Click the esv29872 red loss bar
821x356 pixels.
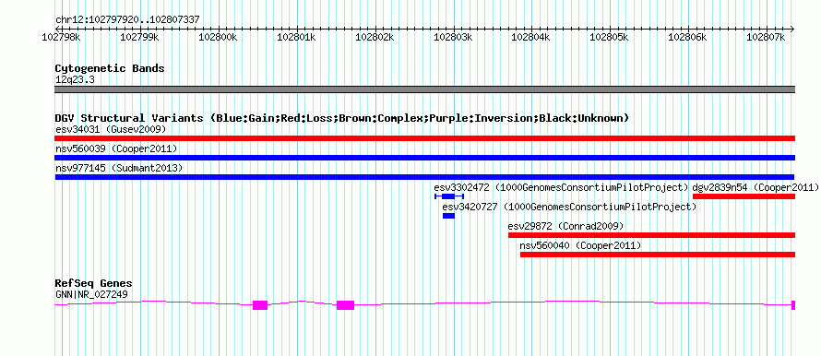click(x=652, y=235)
